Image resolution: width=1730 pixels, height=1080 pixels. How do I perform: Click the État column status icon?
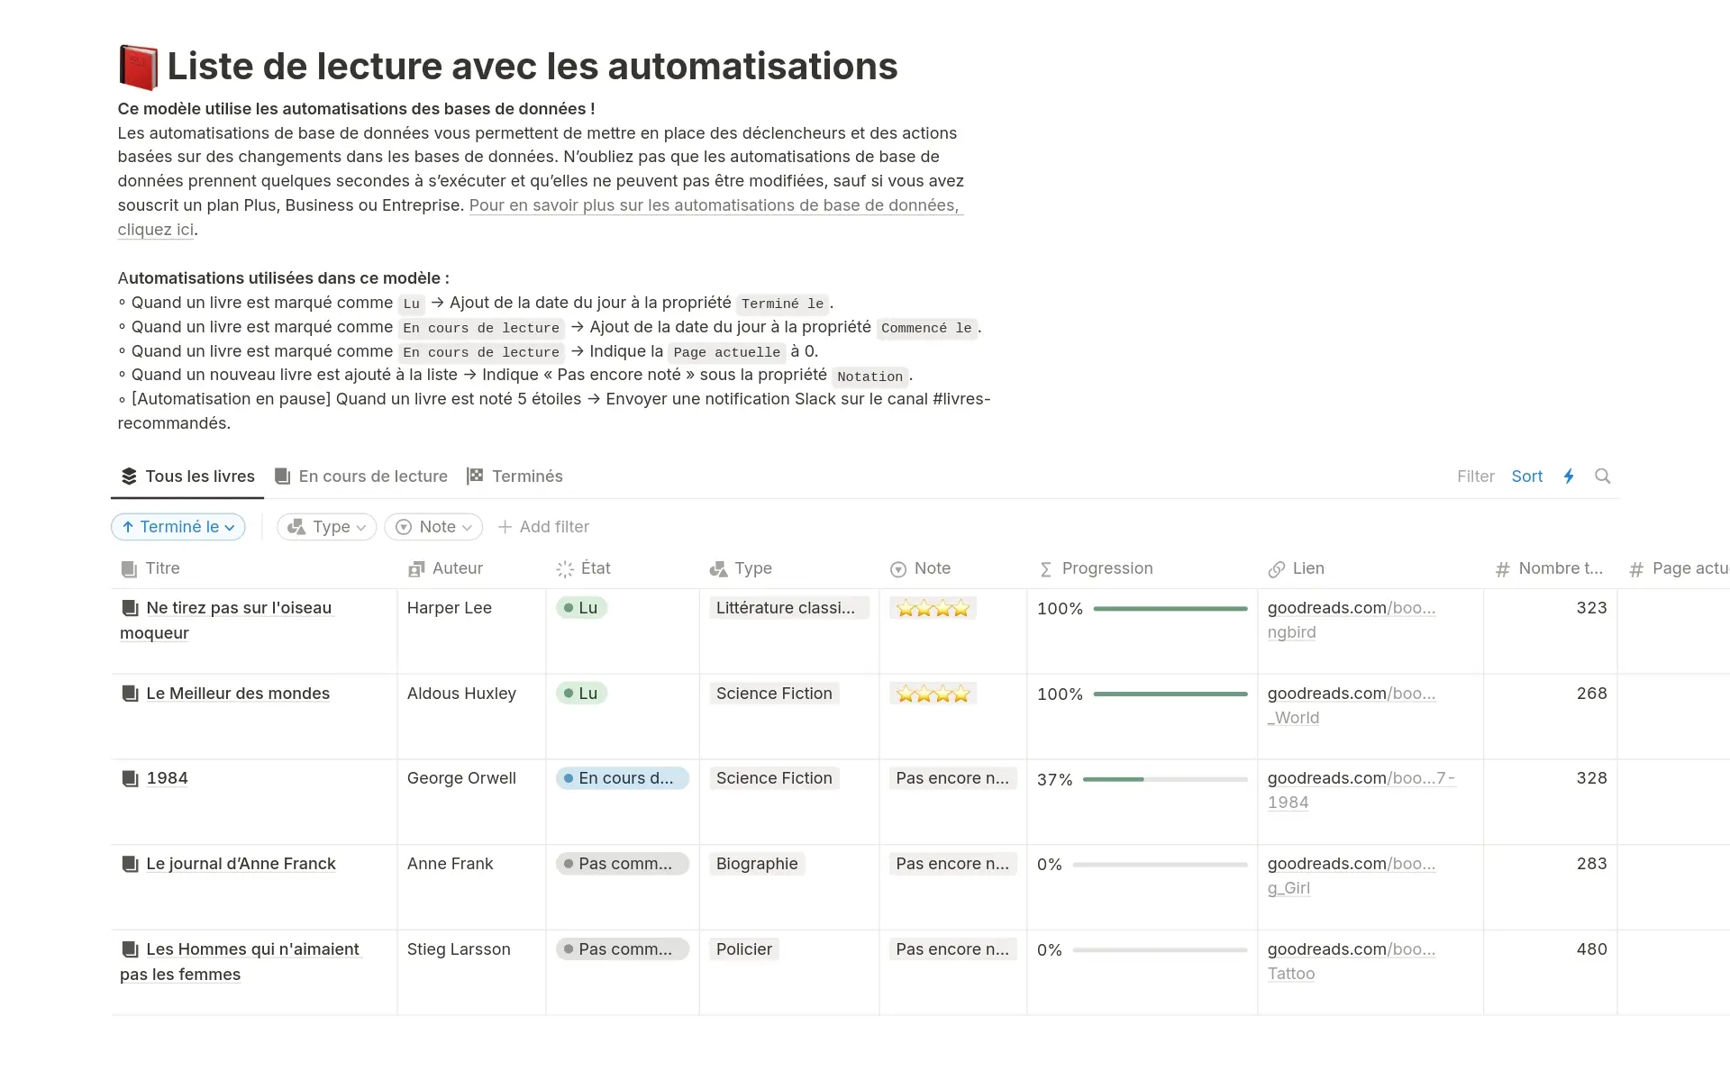click(565, 569)
